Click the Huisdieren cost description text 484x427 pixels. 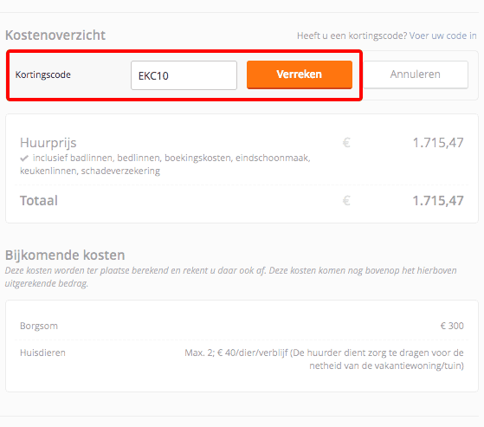coord(324,359)
